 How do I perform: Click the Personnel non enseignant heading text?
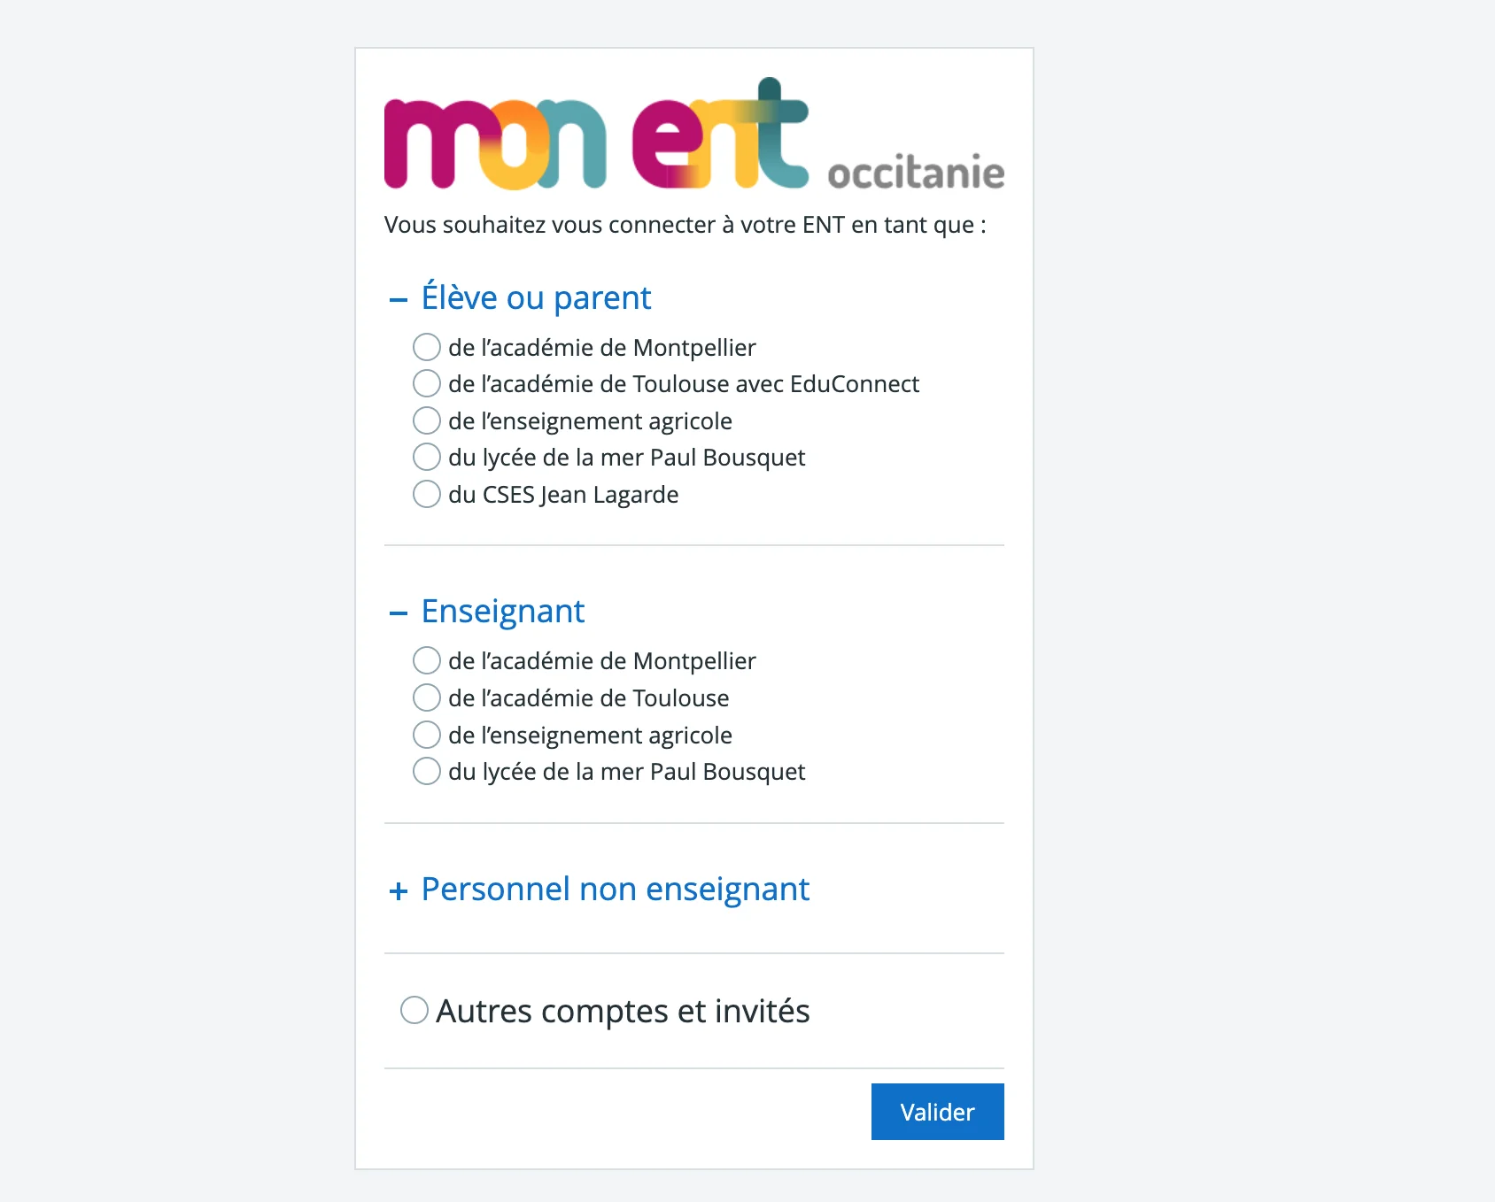pyautogui.click(x=616, y=890)
